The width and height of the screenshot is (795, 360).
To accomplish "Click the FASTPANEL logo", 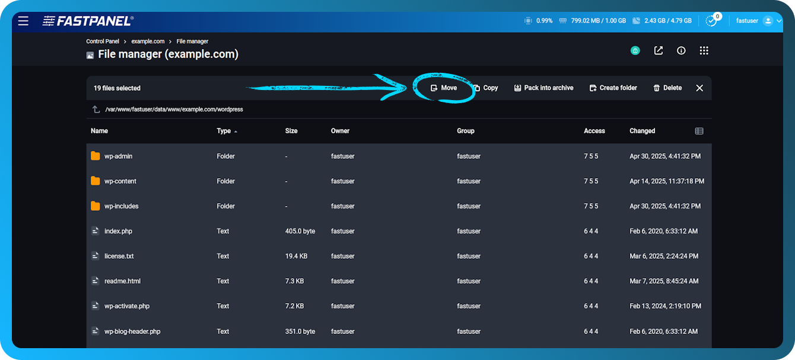I will point(86,21).
